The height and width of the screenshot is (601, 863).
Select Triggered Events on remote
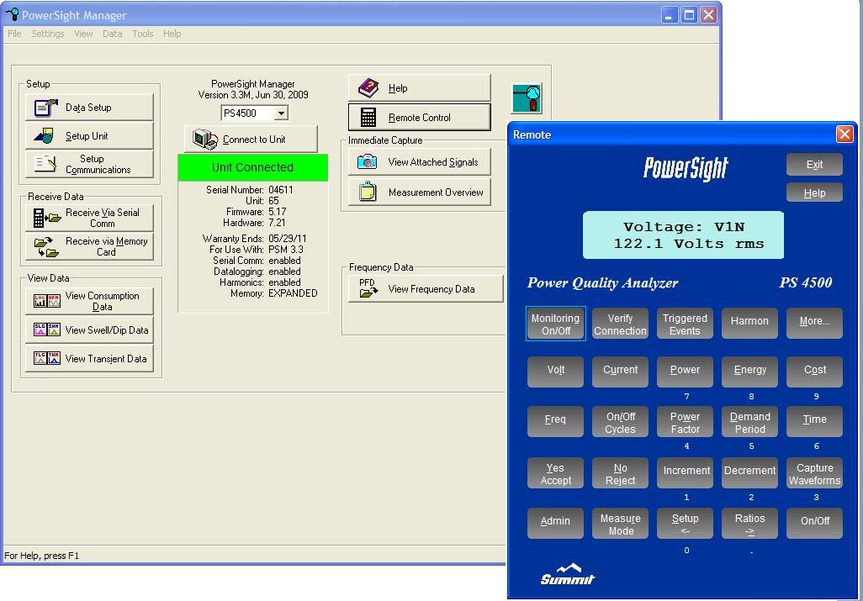point(685,324)
